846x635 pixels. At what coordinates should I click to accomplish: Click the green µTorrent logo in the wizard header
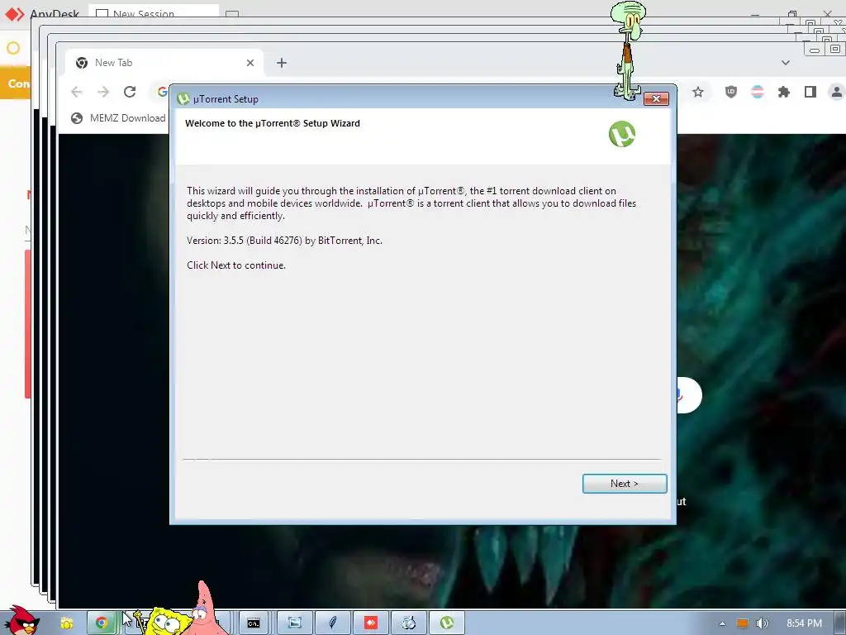(x=622, y=134)
